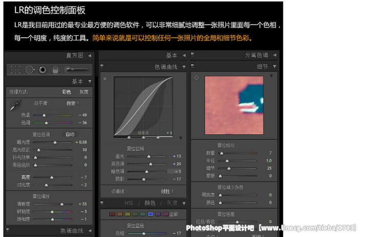Expand the 分离色调 panel
Image resolution: width=383 pixels, height=237 pixels.
(x=275, y=55)
